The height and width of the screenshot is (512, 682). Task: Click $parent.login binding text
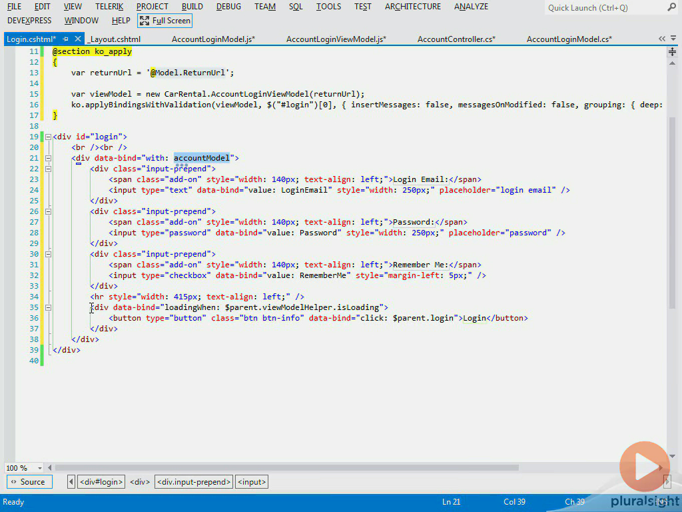click(423, 318)
